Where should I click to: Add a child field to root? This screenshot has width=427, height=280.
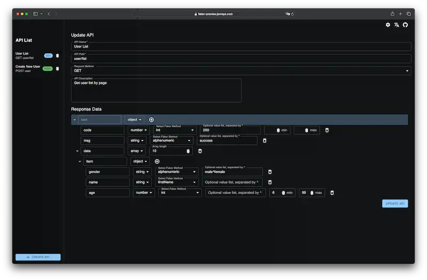pyautogui.click(x=151, y=120)
